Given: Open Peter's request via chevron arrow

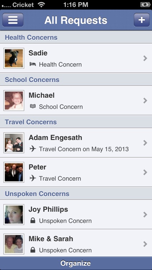Looking at the screenshot, I should pos(145,172).
